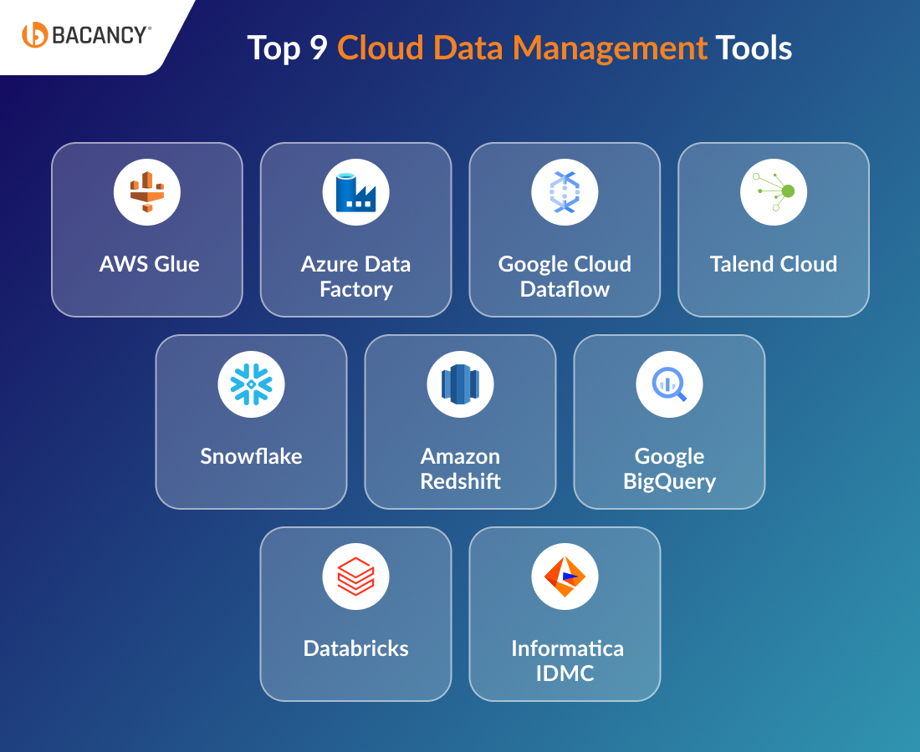Select the 'Azure Data Factory' label
Image resolution: width=920 pixels, height=752 pixels.
point(356,277)
